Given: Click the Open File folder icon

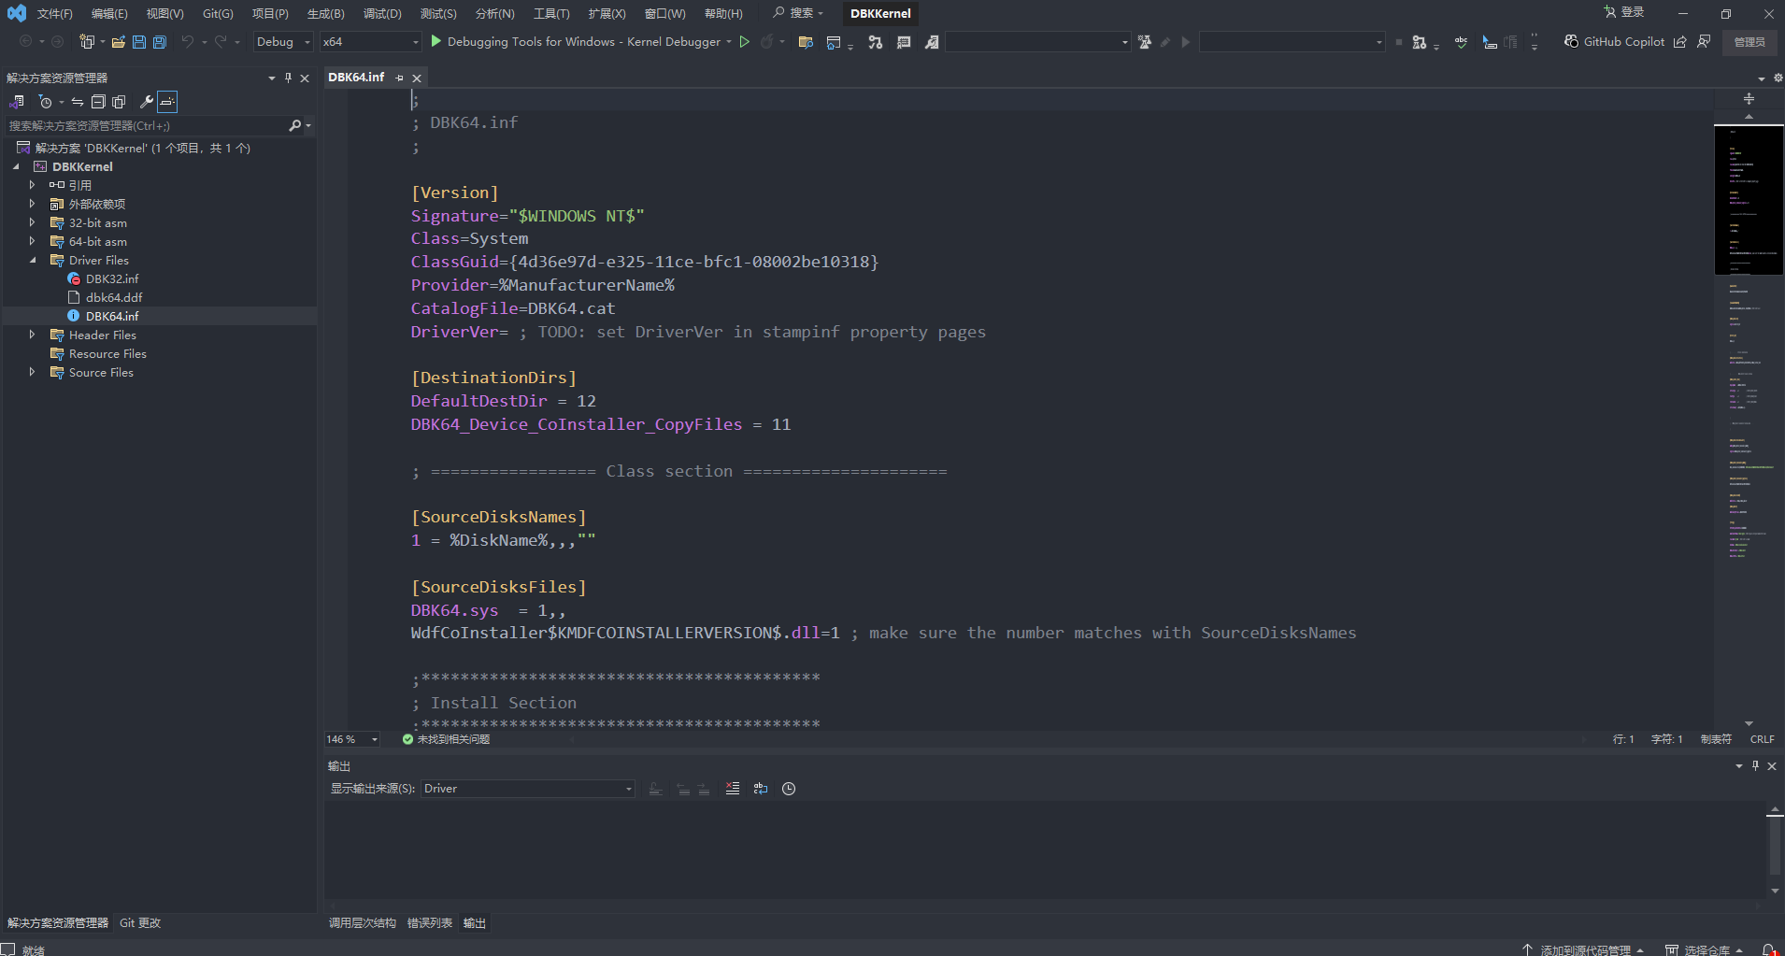Looking at the screenshot, I should pyautogui.click(x=119, y=42).
